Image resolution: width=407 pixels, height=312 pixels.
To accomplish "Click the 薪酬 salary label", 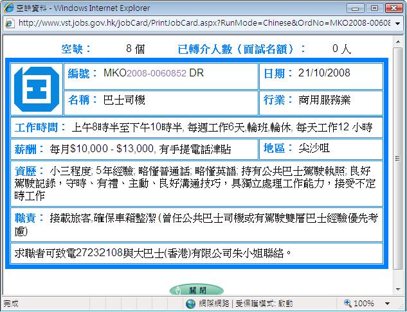I will tap(29, 149).
